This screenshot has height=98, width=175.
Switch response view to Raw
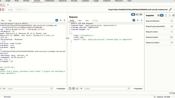pyautogui.click(x=80, y=21)
